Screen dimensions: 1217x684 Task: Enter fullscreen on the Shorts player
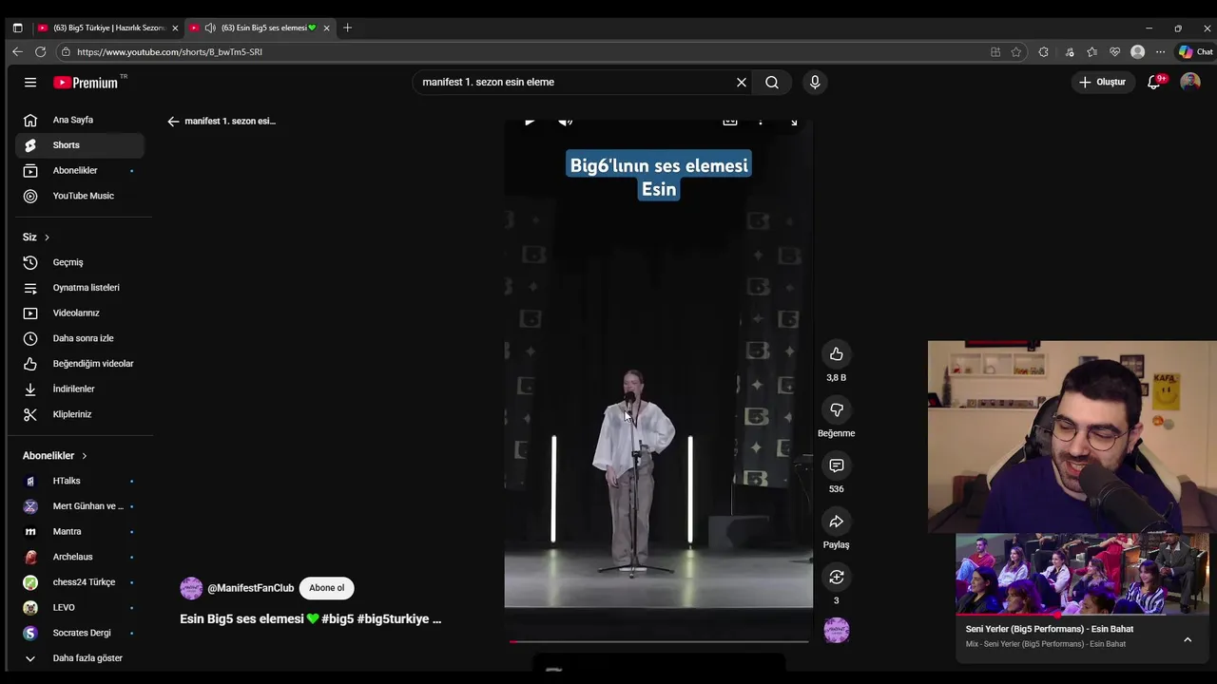click(794, 122)
